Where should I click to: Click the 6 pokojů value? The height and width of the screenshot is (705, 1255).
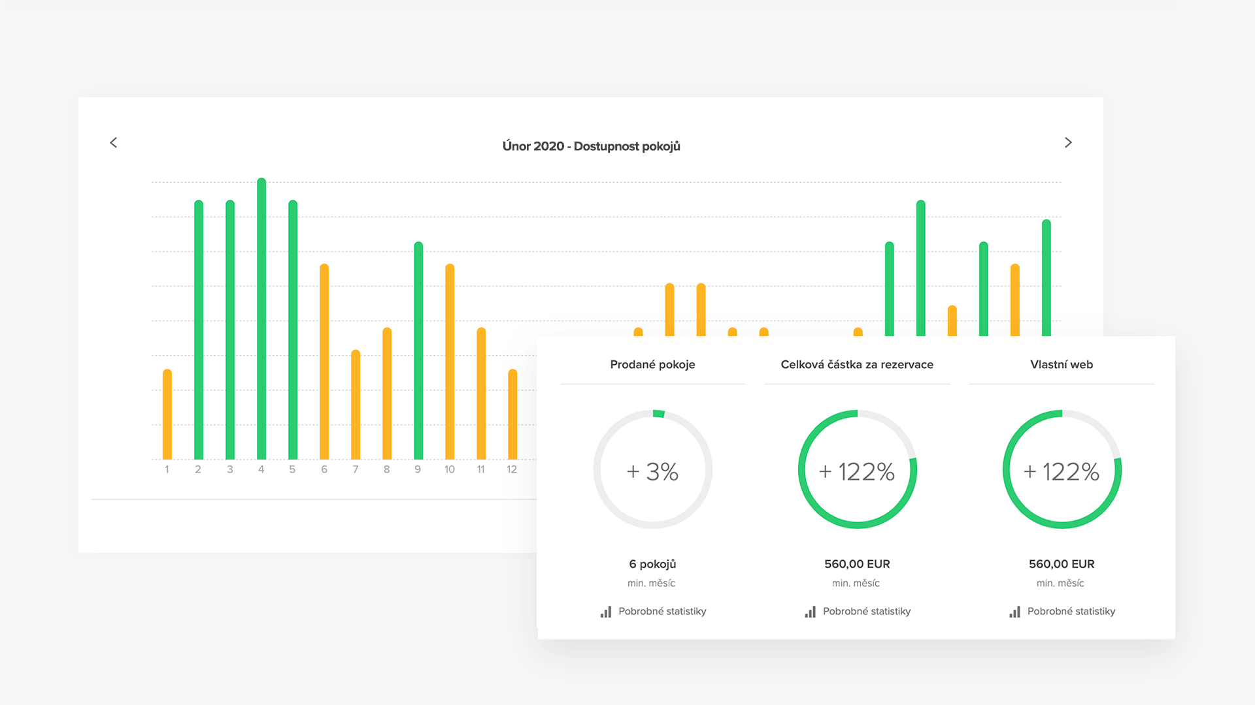[652, 564]
